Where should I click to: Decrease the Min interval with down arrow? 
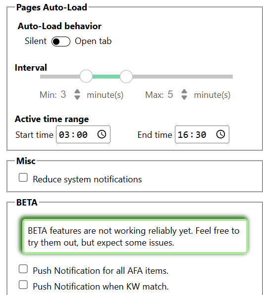77,97
